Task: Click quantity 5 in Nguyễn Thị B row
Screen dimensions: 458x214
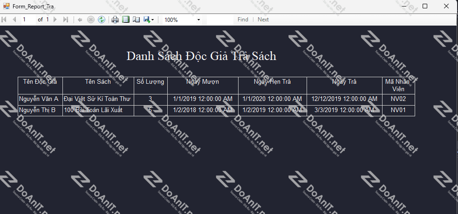Action: coord(150,111)
